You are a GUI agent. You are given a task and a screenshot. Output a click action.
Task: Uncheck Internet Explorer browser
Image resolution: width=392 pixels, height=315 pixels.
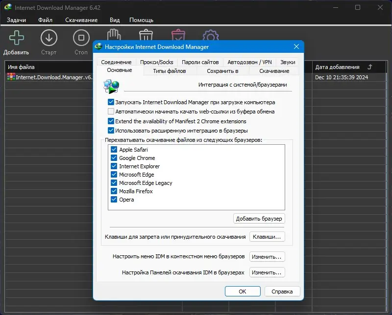pos(114,166)
